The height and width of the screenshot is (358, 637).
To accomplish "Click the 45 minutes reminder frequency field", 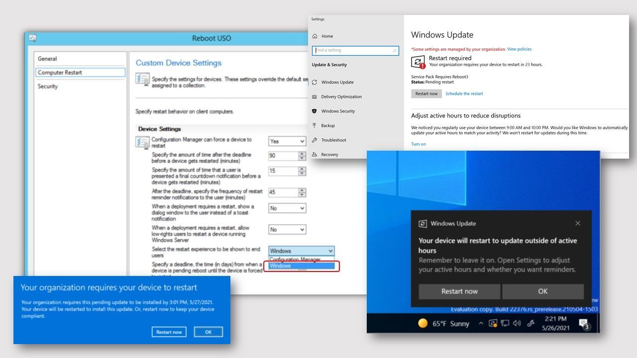I will pyautogui.click(x=283, y=192).
